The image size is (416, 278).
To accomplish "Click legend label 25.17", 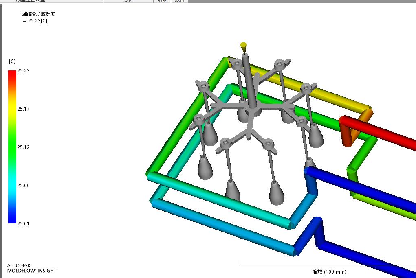I will [x=23, y=109].
